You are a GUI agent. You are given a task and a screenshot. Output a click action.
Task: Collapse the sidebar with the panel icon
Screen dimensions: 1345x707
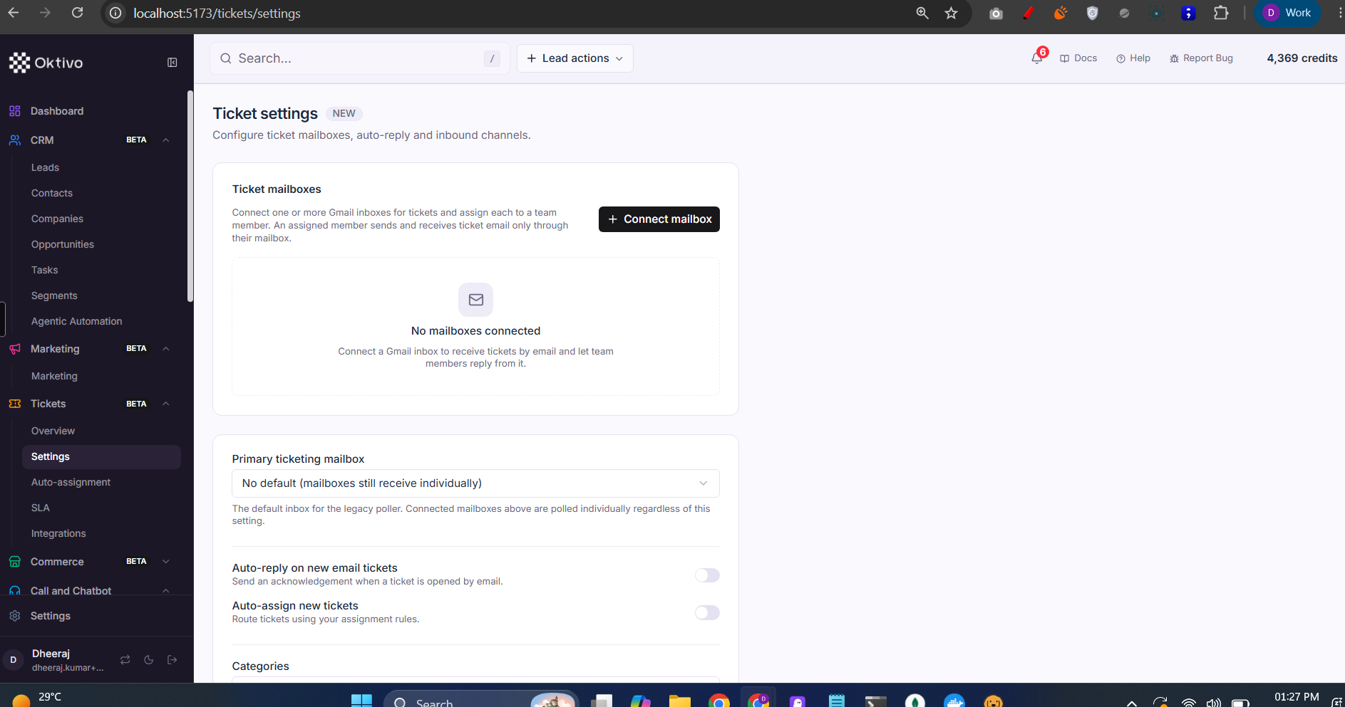pyautogui.click(x=172, y=63)
